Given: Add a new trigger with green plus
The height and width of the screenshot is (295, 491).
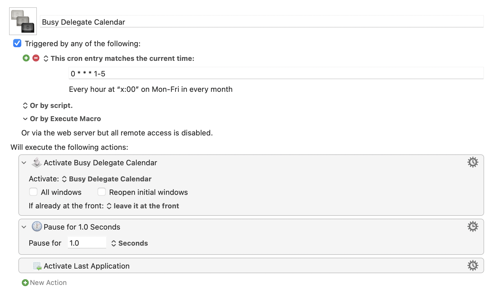Looking at the screenshot, I should [x=26, y=58].
